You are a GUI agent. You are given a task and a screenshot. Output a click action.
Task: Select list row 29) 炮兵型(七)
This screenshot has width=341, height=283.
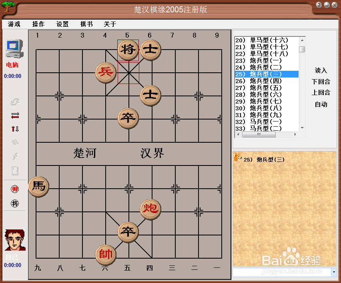point(267,102)
